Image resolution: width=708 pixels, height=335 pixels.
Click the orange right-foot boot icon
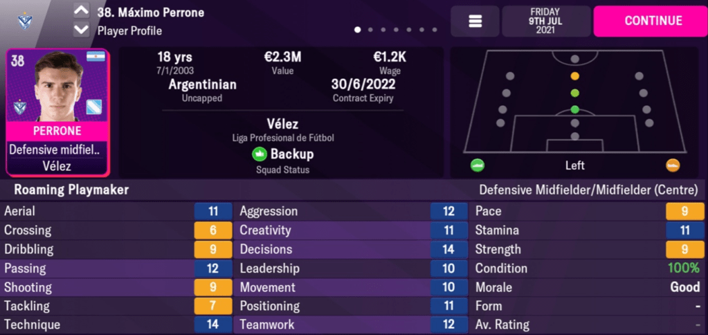672,165
